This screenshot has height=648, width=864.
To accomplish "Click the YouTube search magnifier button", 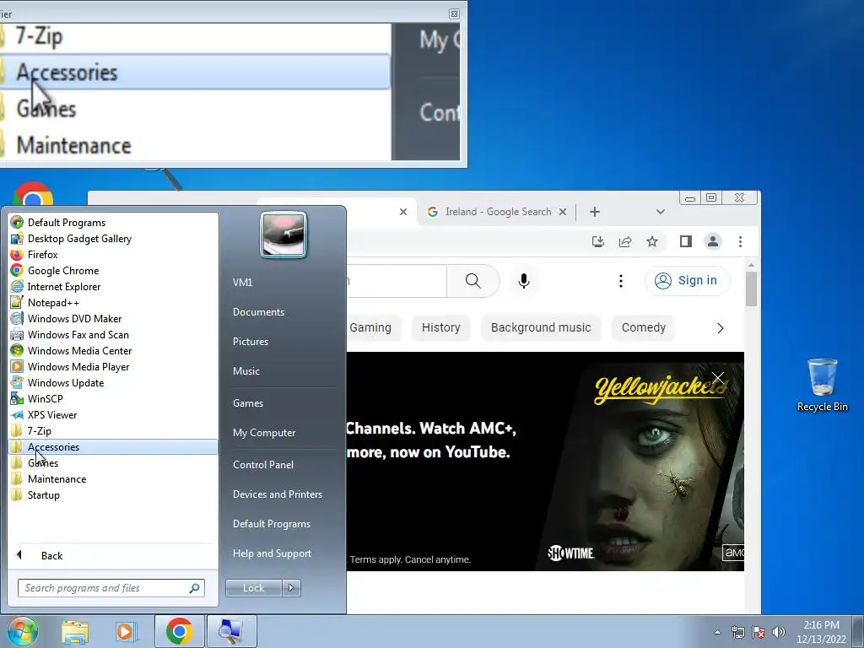I will [x=472, y=281].
